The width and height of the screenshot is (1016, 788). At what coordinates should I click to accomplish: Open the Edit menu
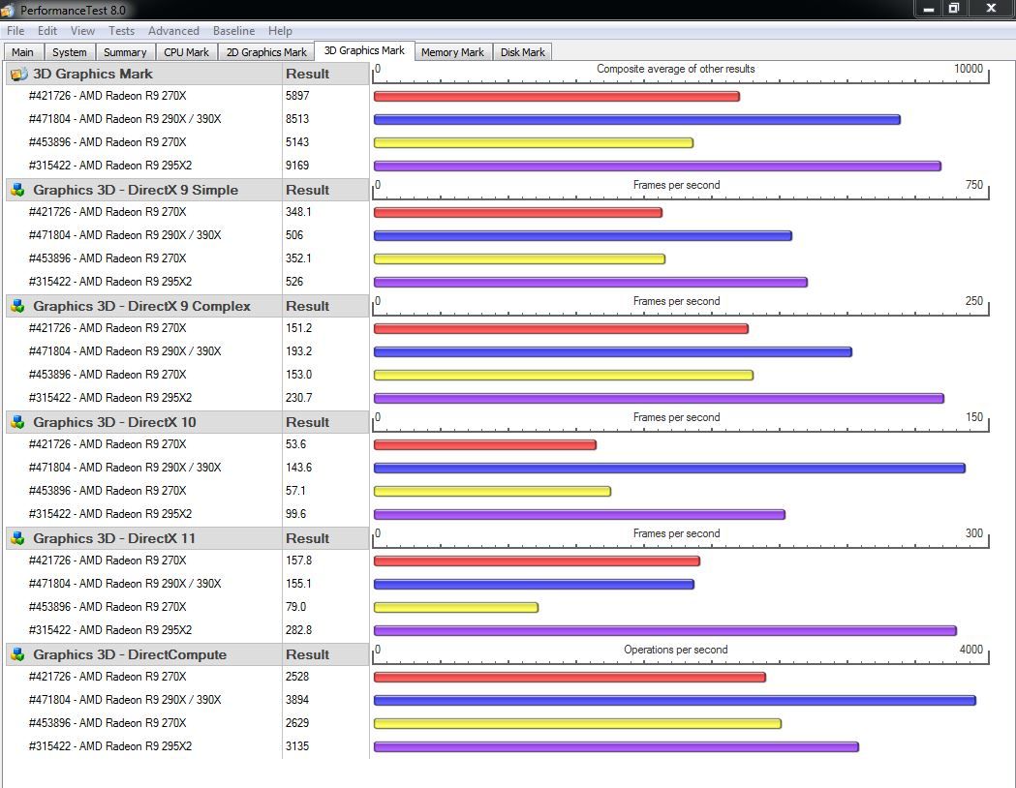pos(46,30)
